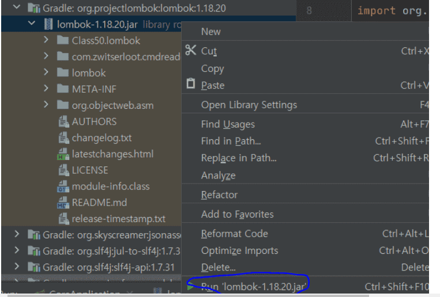Select LICENSE file in project tree

(90, 170)
